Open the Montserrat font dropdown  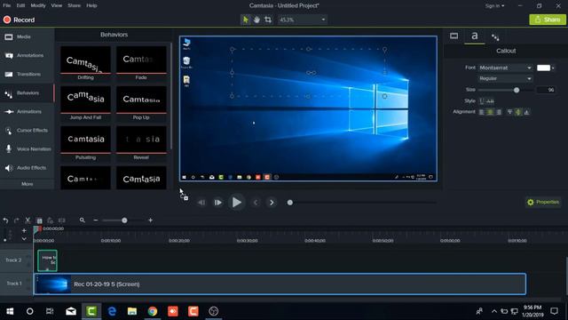coord(505,68)
